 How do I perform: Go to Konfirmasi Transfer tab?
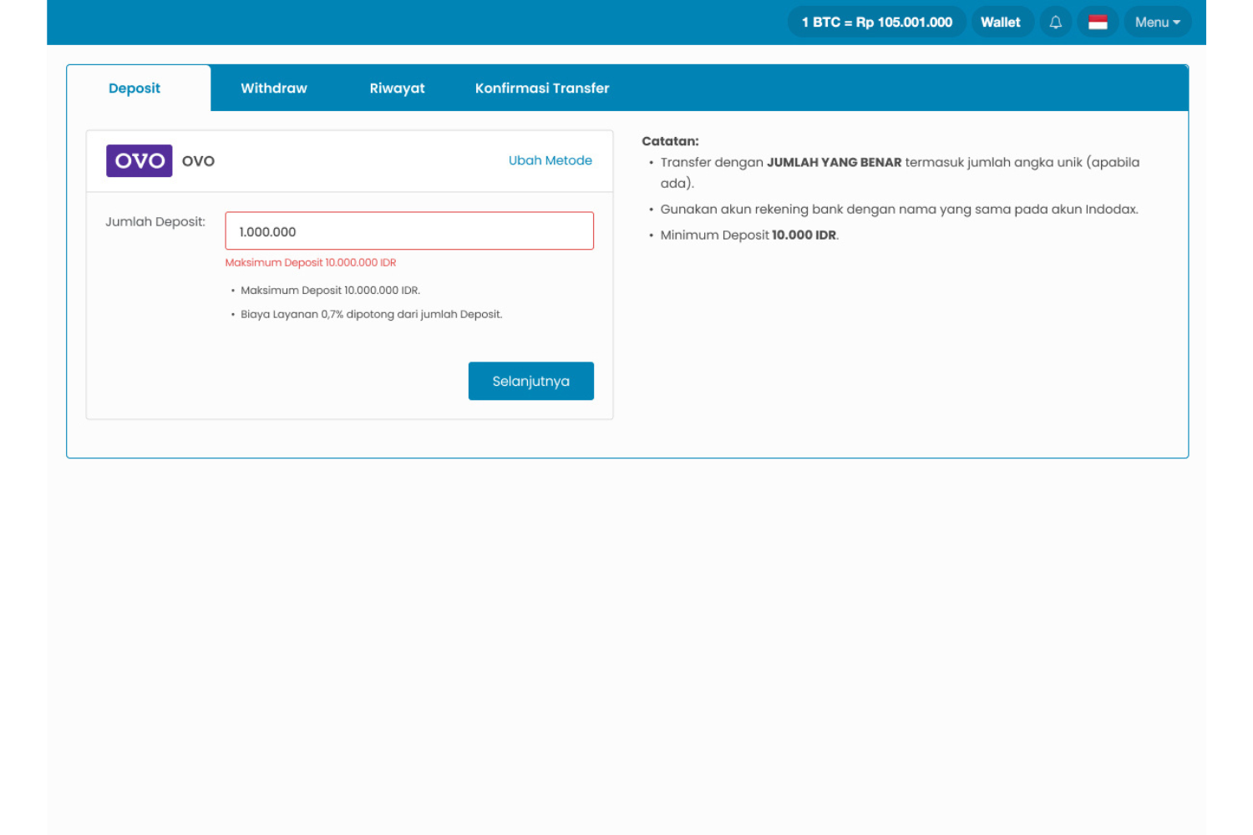tap(542, 89)
